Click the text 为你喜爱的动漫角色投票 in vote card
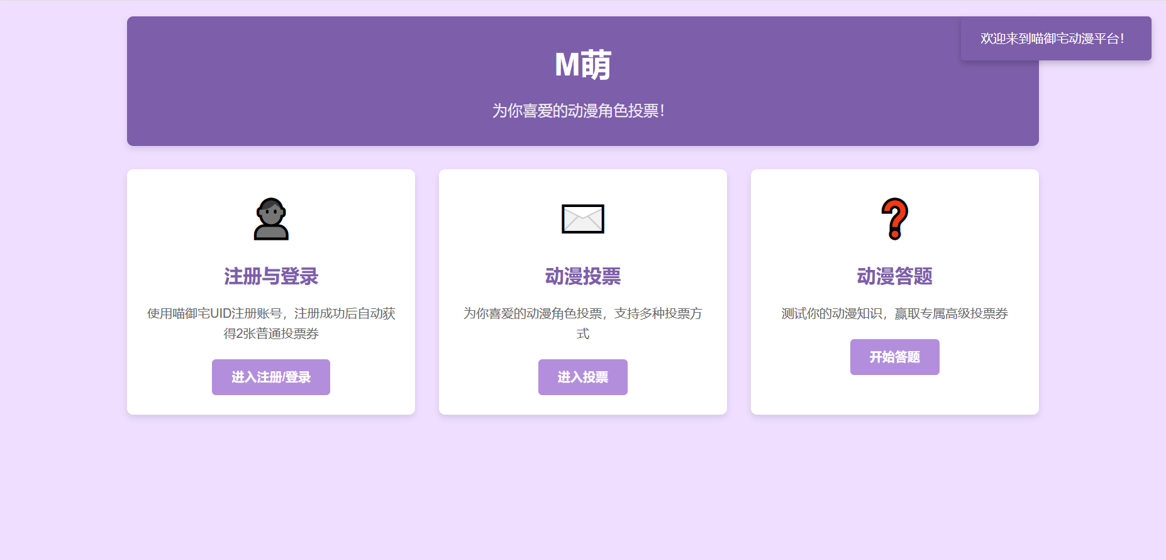Image resolution: width=1166 pixels, height=560 pixels. click(x=532, y=313)
